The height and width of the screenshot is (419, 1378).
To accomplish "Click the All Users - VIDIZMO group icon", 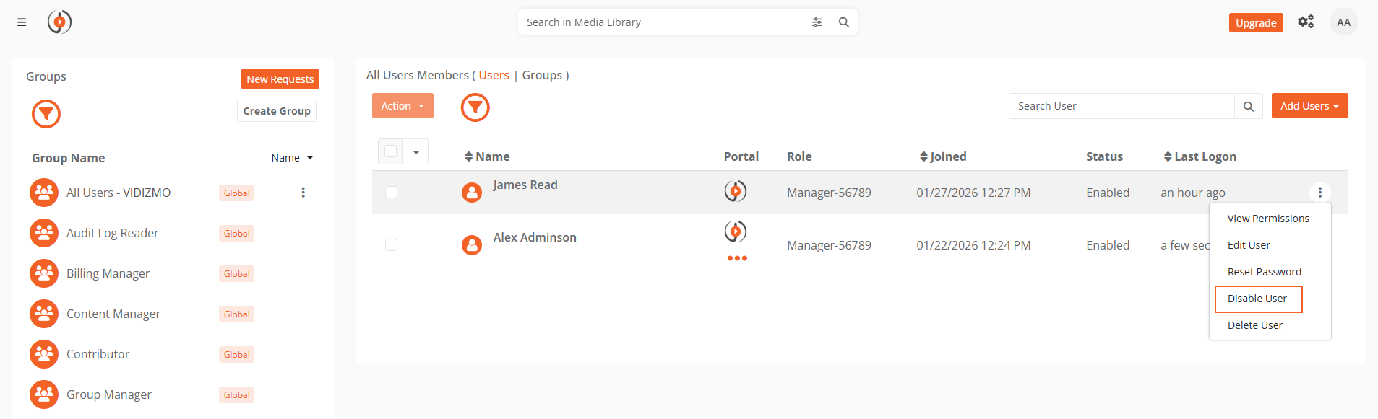I will pyautogui.click(x=44, y=193).
